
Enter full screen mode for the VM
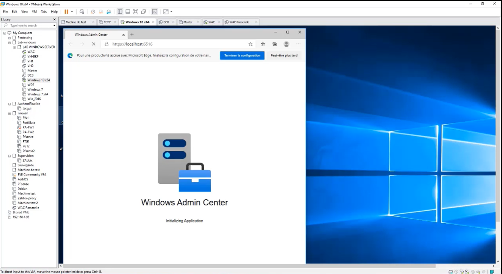click(x=136, y=11)
